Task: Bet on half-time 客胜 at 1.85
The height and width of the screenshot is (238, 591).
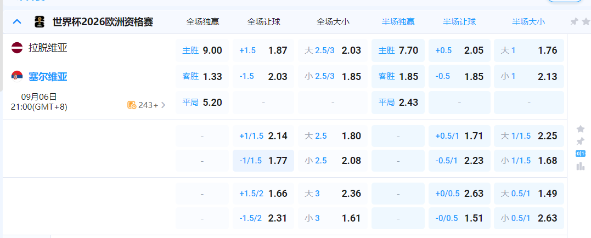Action: [398, 76]
